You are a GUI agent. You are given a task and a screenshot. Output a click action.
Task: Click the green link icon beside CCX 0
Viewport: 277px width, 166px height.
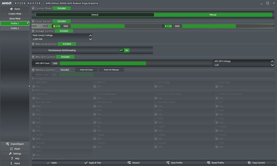(50, 26)
